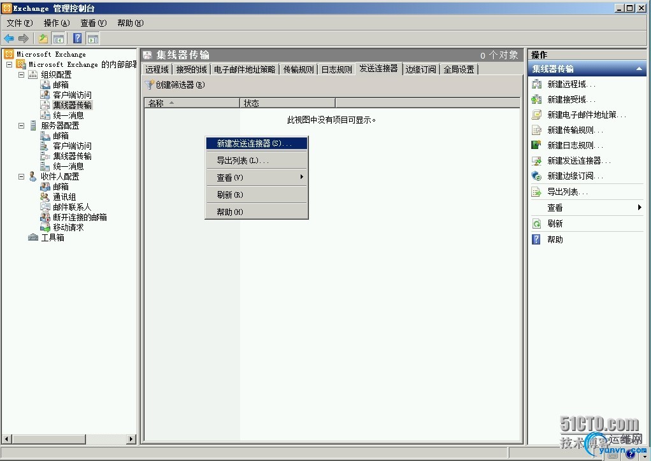
Task: Click the 新建日志规则 icon
Action: pos(536,145)
